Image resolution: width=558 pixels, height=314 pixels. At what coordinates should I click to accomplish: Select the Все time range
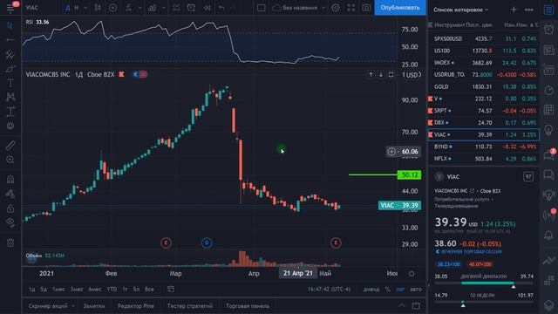(149, 289)
